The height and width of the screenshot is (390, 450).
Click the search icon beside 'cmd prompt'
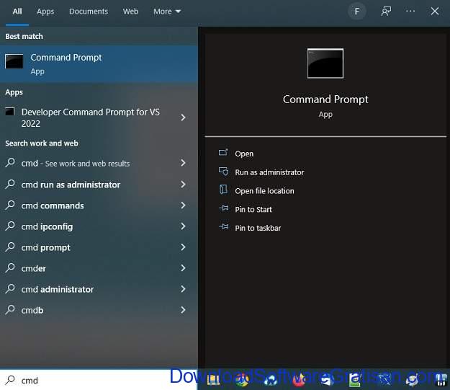10,247
